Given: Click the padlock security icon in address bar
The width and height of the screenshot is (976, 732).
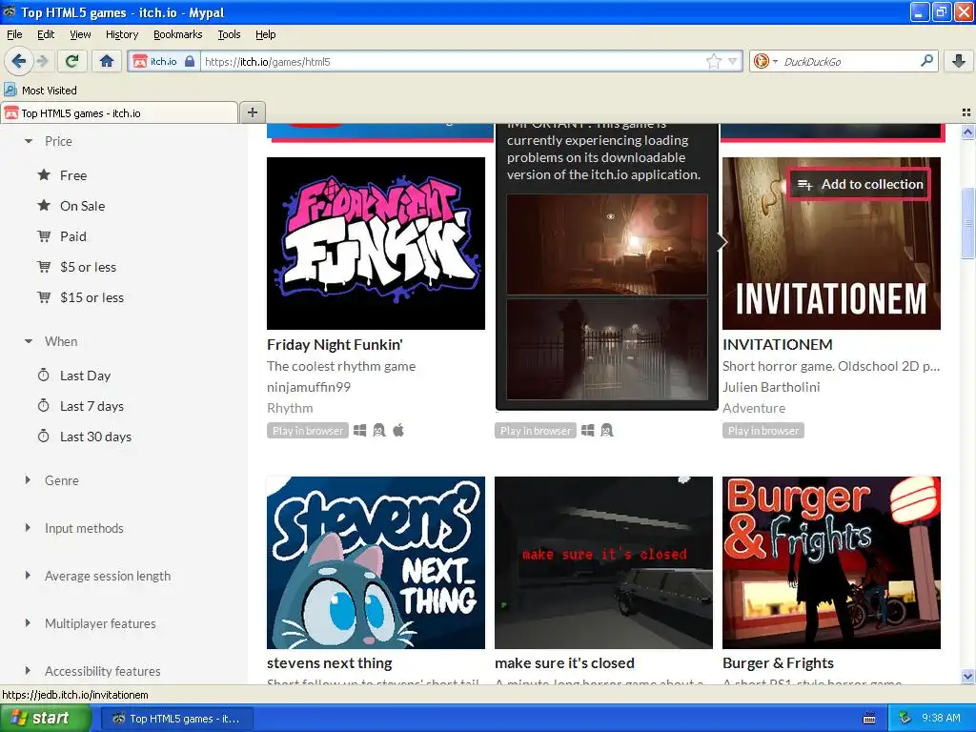Looking at the screenshot, I should coord(190,61).
